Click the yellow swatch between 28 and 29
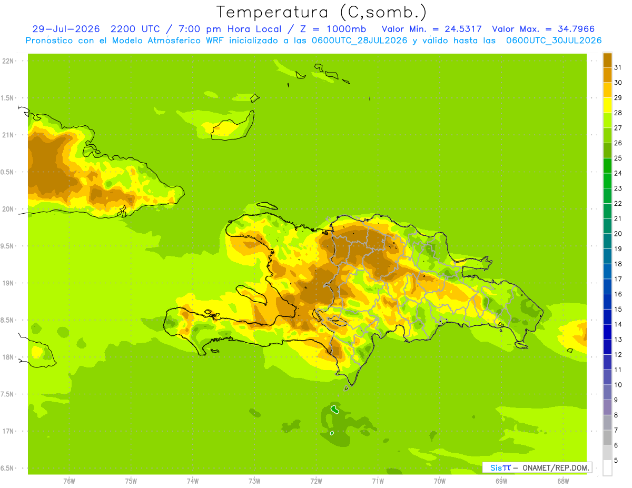The image size is (632, 488). (x=607, y=105)
